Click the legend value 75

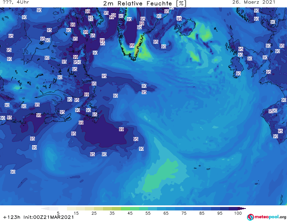184,213
